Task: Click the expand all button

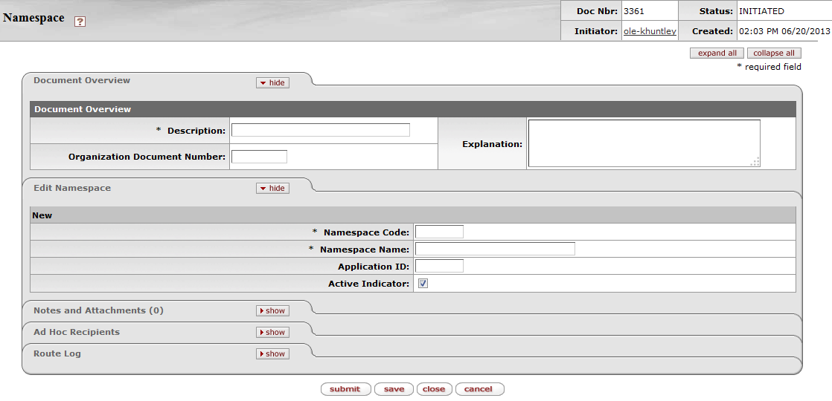Action: [717, 53]
